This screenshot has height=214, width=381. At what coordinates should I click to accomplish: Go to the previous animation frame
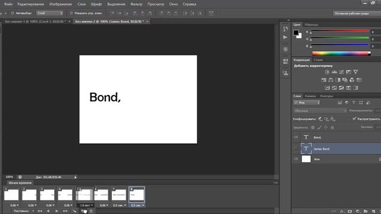[x=48, y=211]
